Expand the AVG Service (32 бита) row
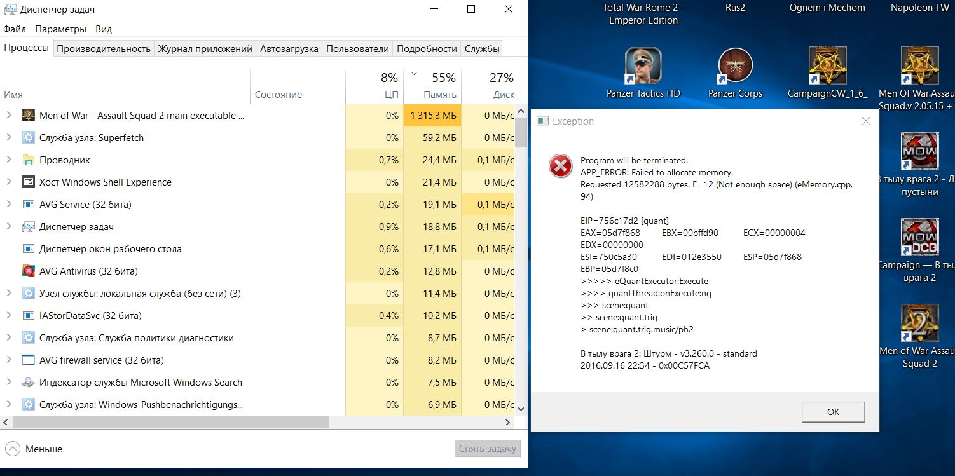The image size is (955, 476). click(x=9, y=204)
